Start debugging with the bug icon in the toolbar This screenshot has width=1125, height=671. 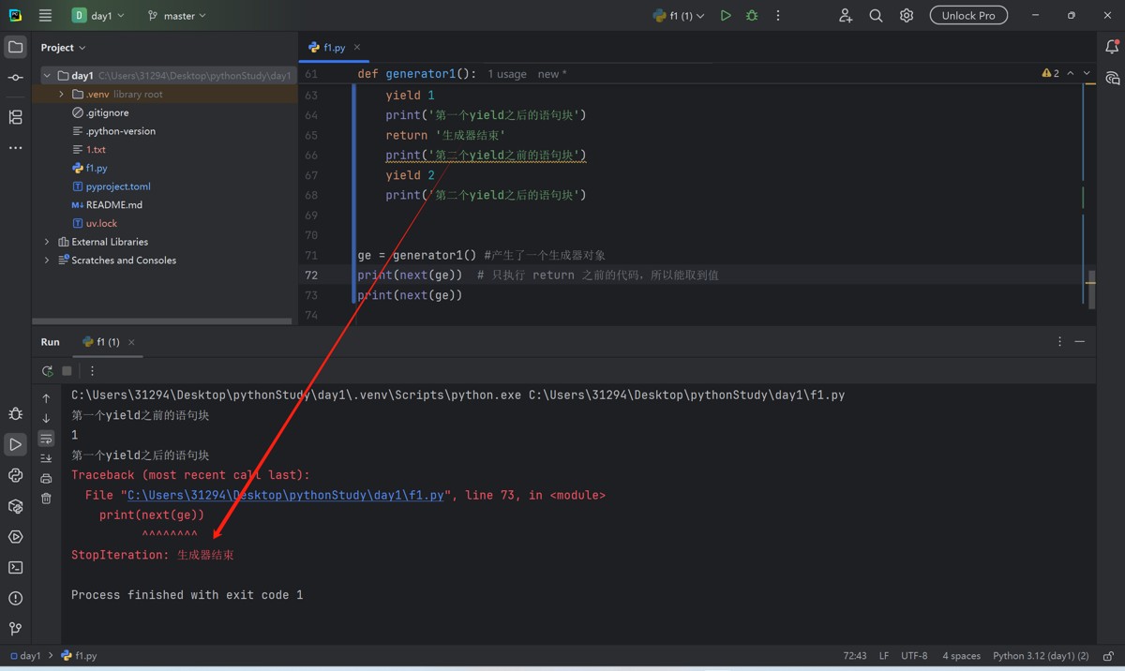coord(751,16)
